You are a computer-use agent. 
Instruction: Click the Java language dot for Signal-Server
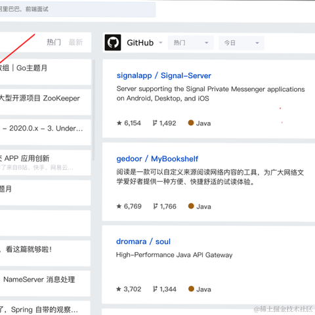point(191,123)
